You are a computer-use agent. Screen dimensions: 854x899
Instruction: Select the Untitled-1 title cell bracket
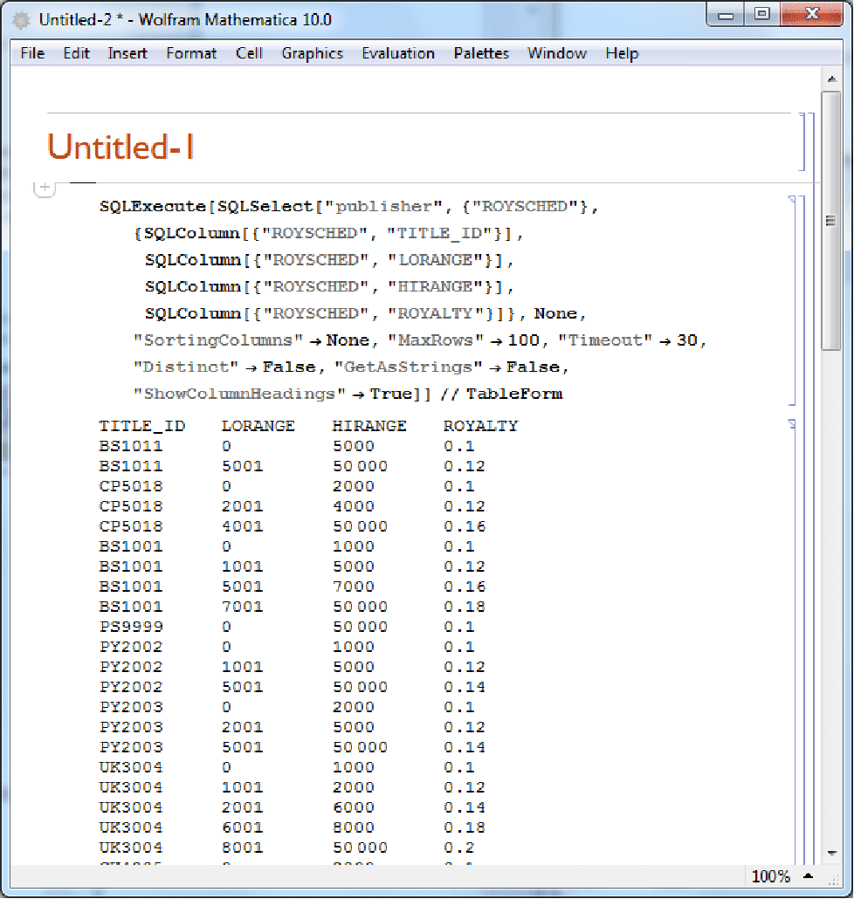coord(801,141)
